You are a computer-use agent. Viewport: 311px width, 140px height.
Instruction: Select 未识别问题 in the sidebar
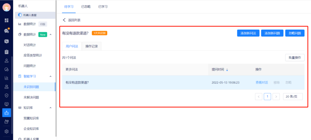click(x=34, y=87)
